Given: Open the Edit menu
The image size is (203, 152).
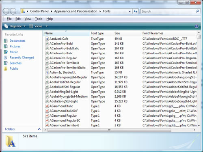Looking at the screenshot, I should coord(18,19).
